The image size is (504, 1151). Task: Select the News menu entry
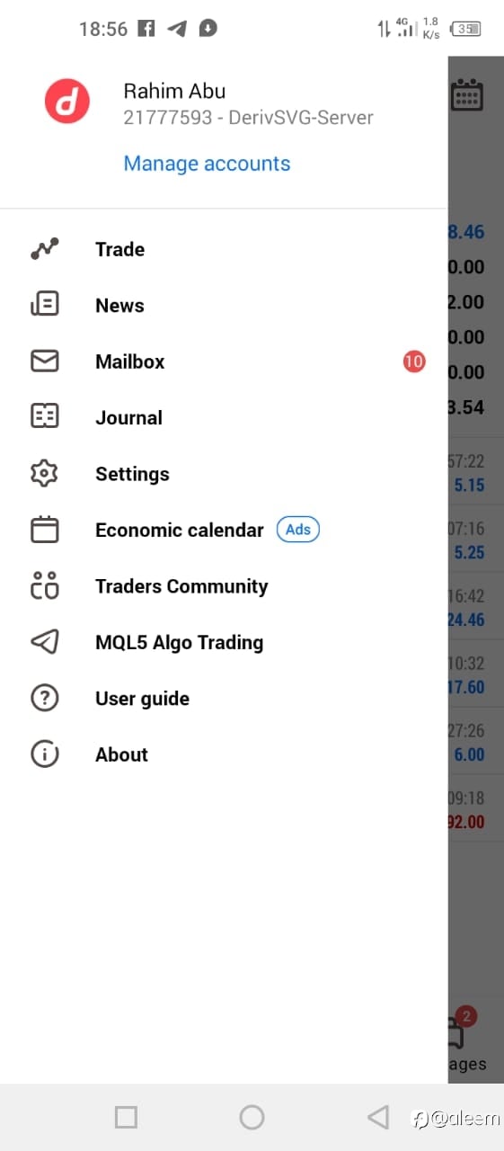224,305
